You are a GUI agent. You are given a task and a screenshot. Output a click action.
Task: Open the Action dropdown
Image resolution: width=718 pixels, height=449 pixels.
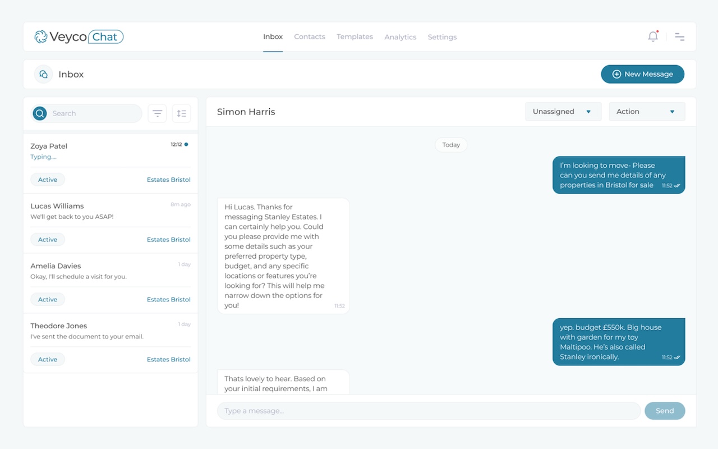pos(646,112)
